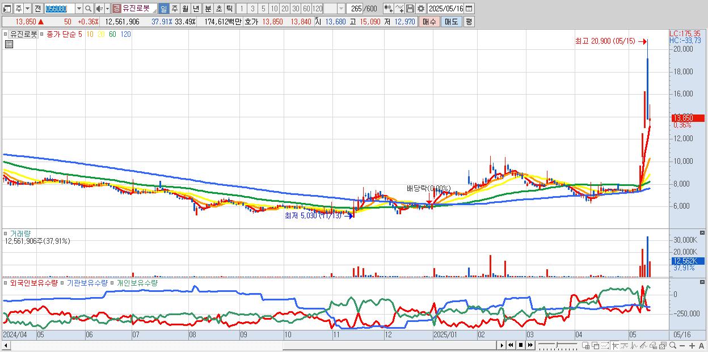Open the 유진로봇 stock name selector
The width and height of the screenshot is (708, 352).
(136, 9)
